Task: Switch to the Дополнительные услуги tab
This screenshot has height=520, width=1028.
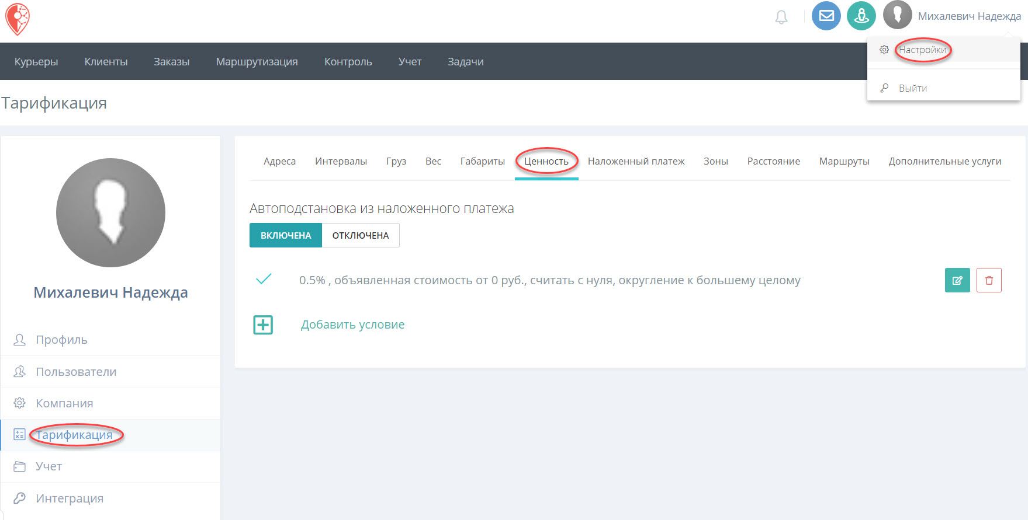Action: point(945,161)
